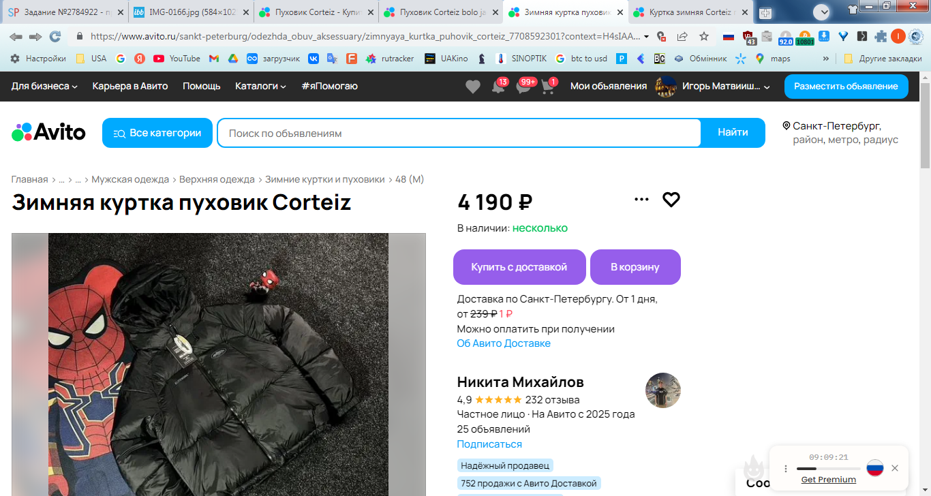Open messages icon with 99+ badge

[523, 87]
